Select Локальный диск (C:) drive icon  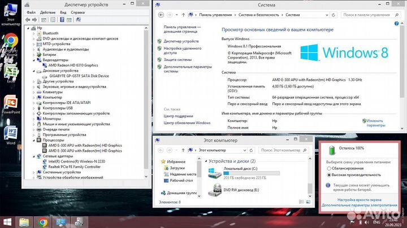point(215,173)
